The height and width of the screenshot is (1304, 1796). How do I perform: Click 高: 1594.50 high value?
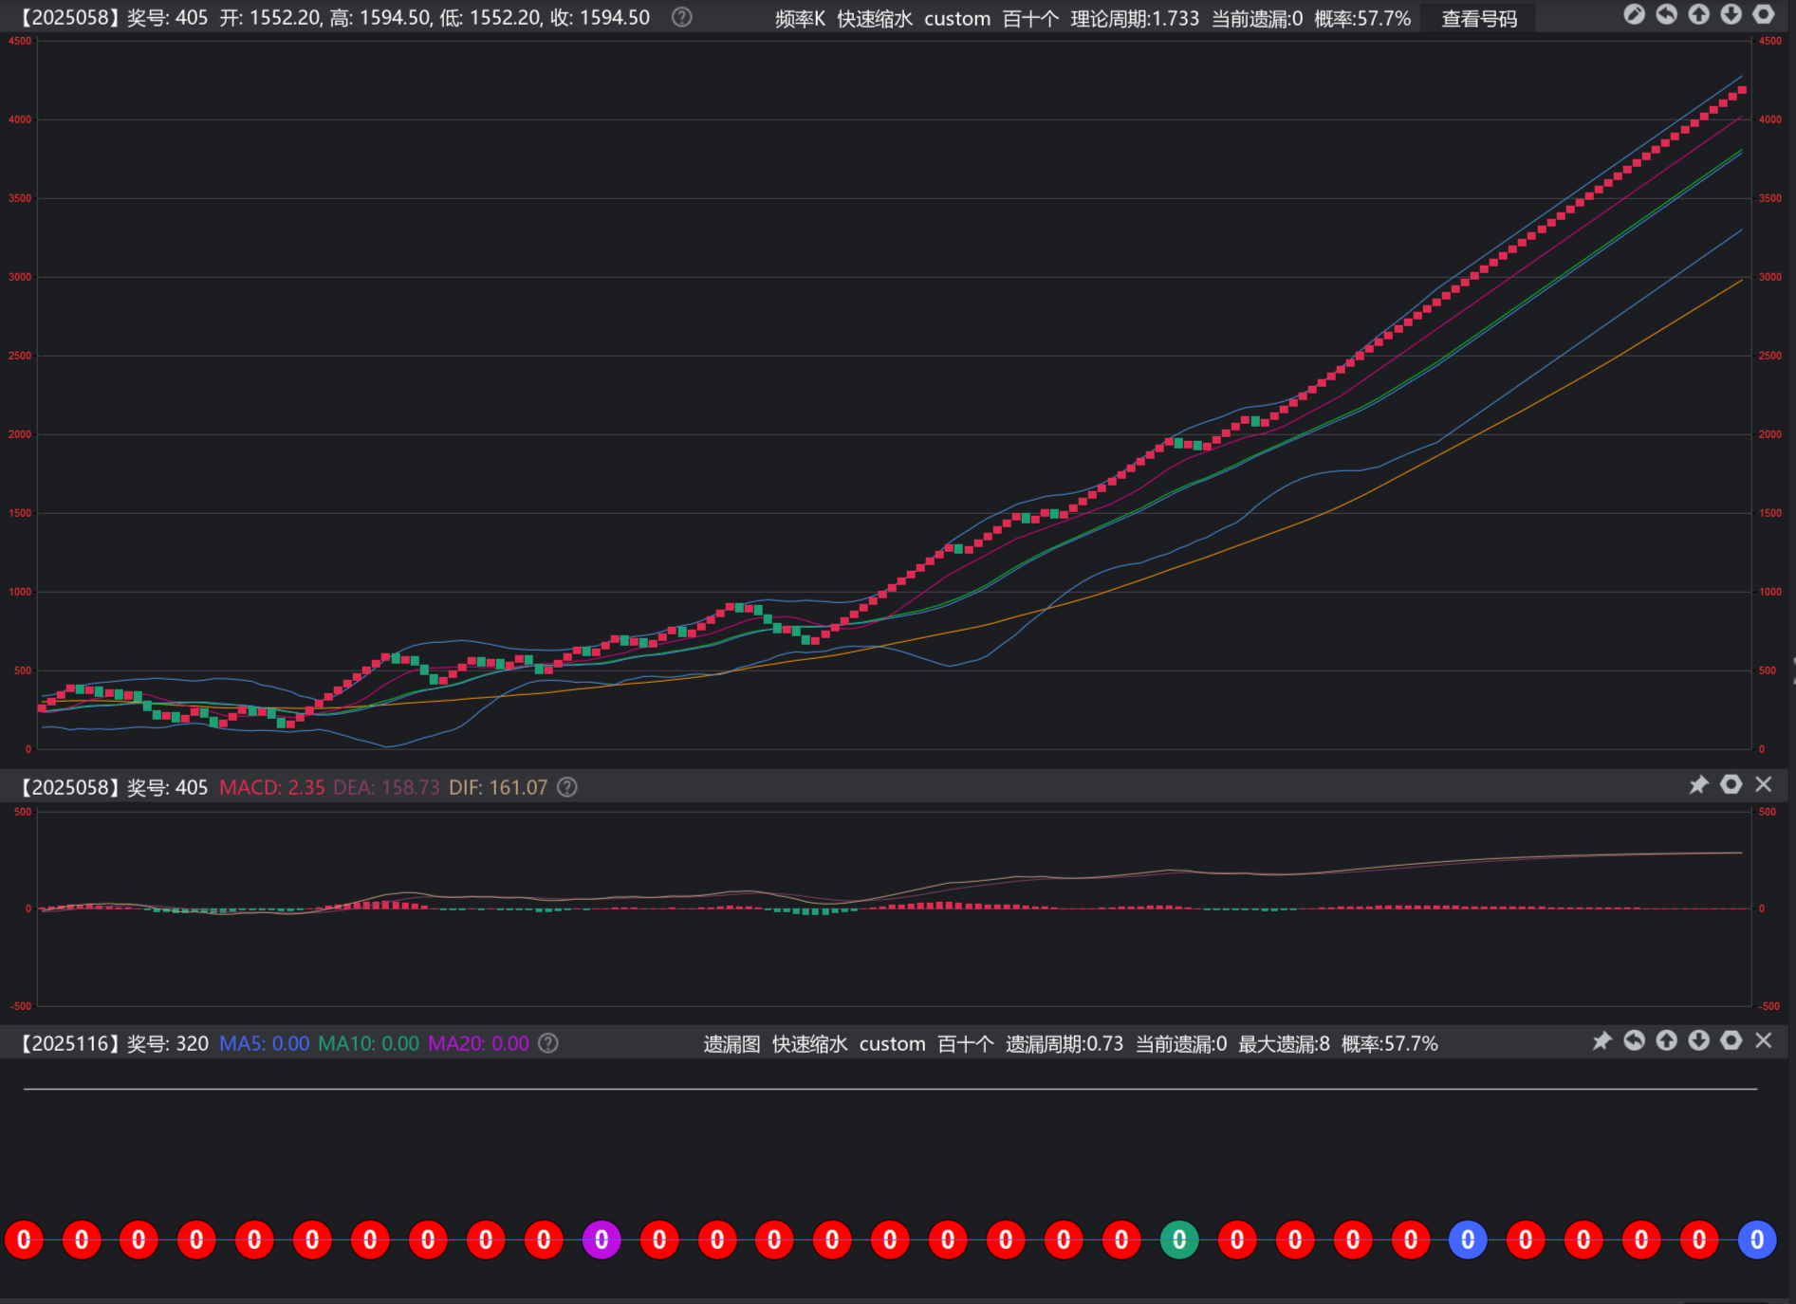pos(380,18)
